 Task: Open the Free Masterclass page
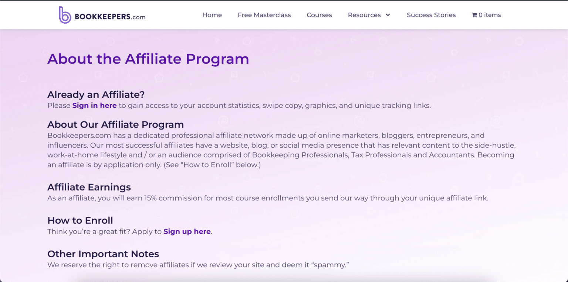pyautogui.click(x=264, y=15)
